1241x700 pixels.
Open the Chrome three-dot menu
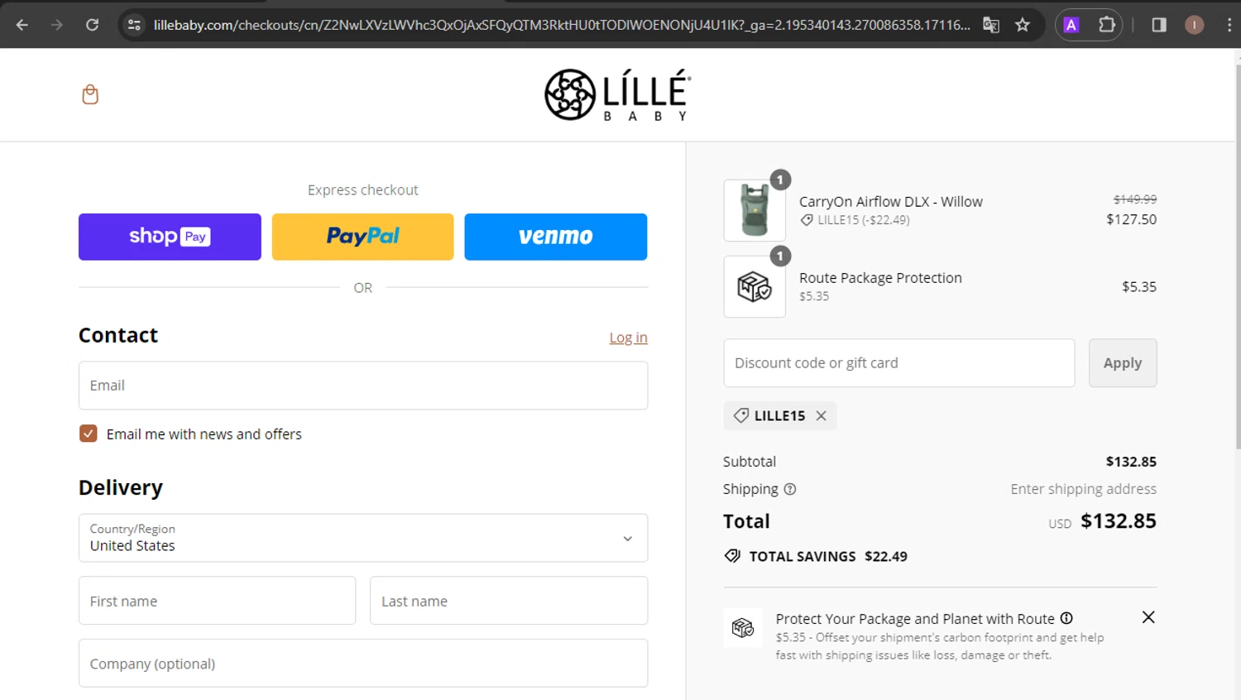(x=1229, y=25)
